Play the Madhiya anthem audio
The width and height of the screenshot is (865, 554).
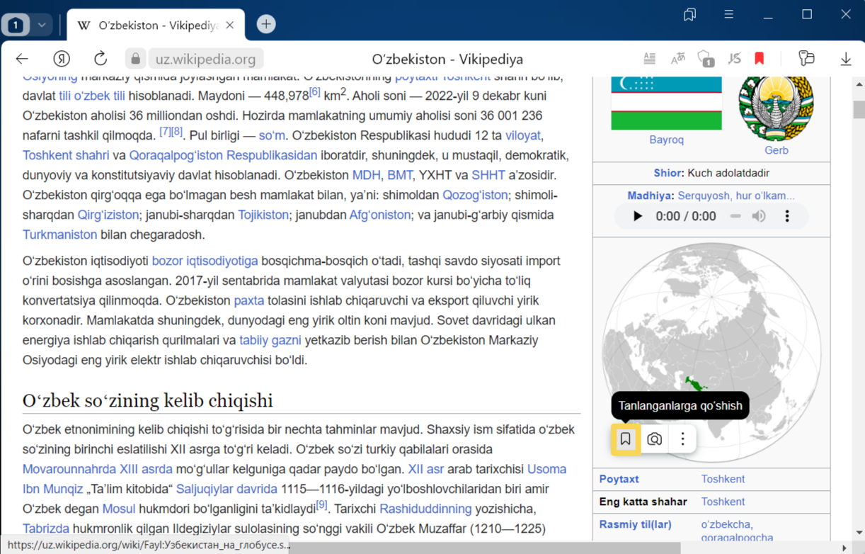(637, 216)
